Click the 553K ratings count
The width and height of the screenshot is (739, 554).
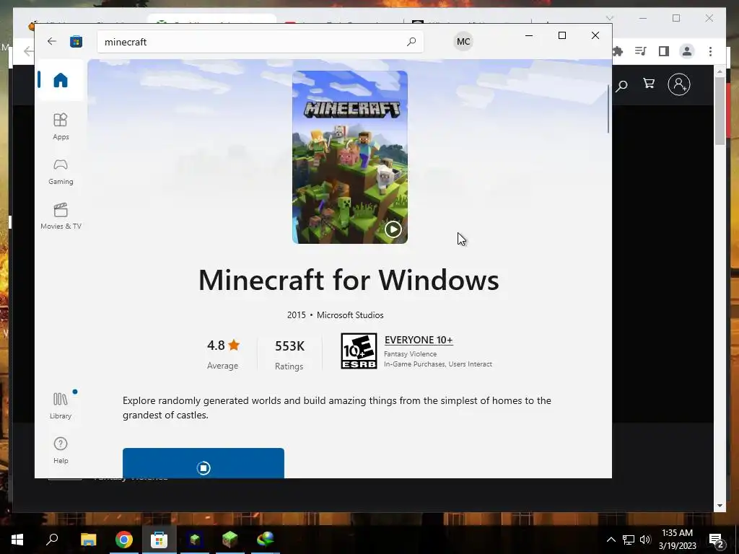pos(289,346)
